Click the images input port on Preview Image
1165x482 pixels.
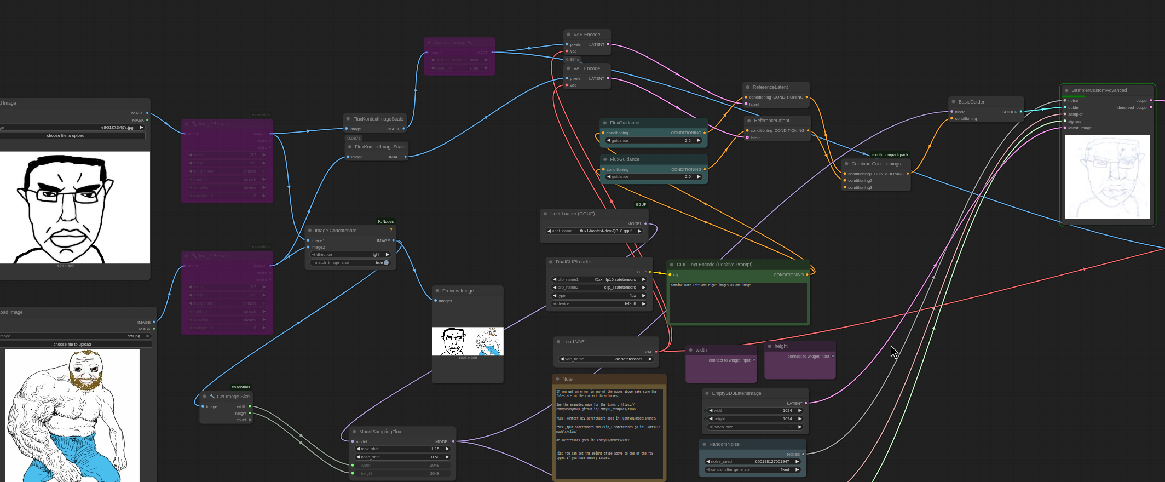tap(436, 301)
